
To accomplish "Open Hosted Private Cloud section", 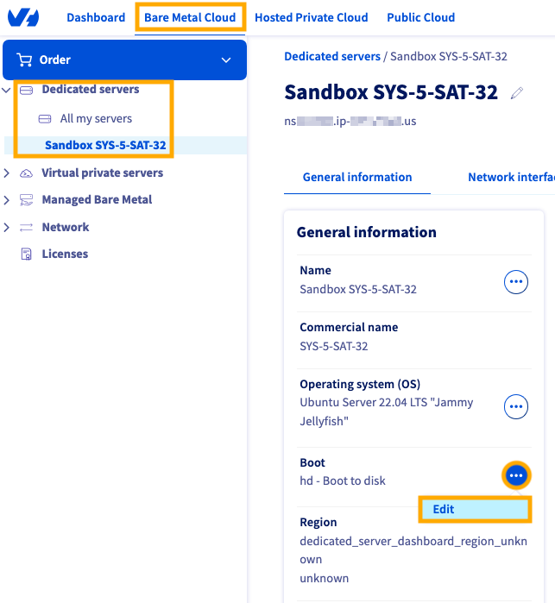I will click(311, 17).
